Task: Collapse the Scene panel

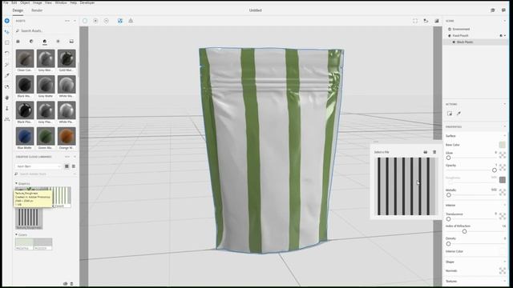Action: pyautogui.click(x=505, y=21)
